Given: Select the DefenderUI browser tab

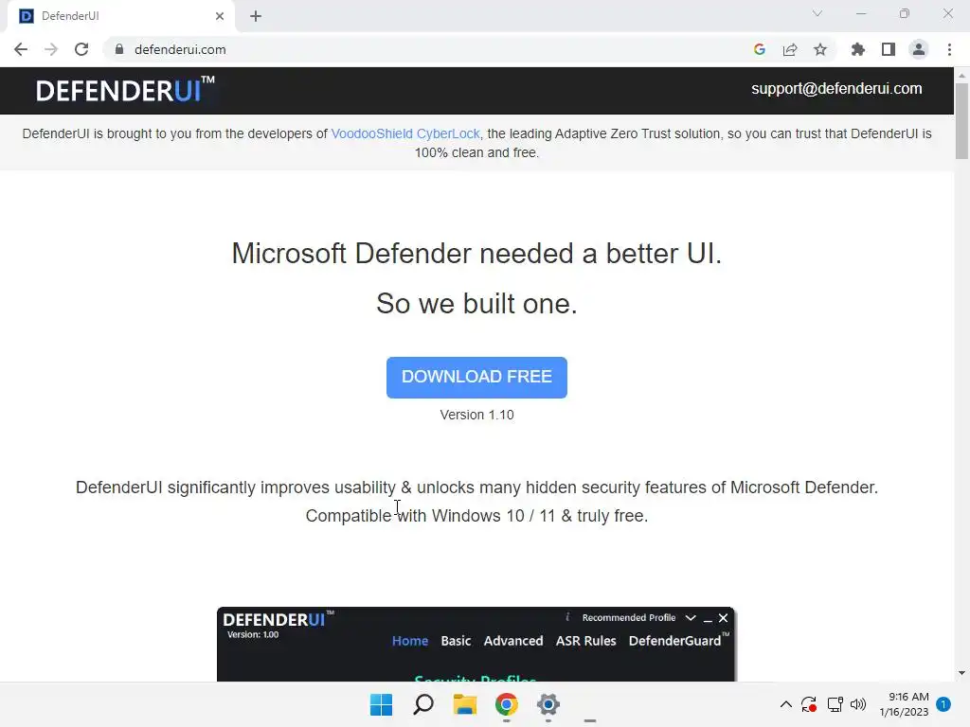Looking at the screenshot, I should pos(120,16).
